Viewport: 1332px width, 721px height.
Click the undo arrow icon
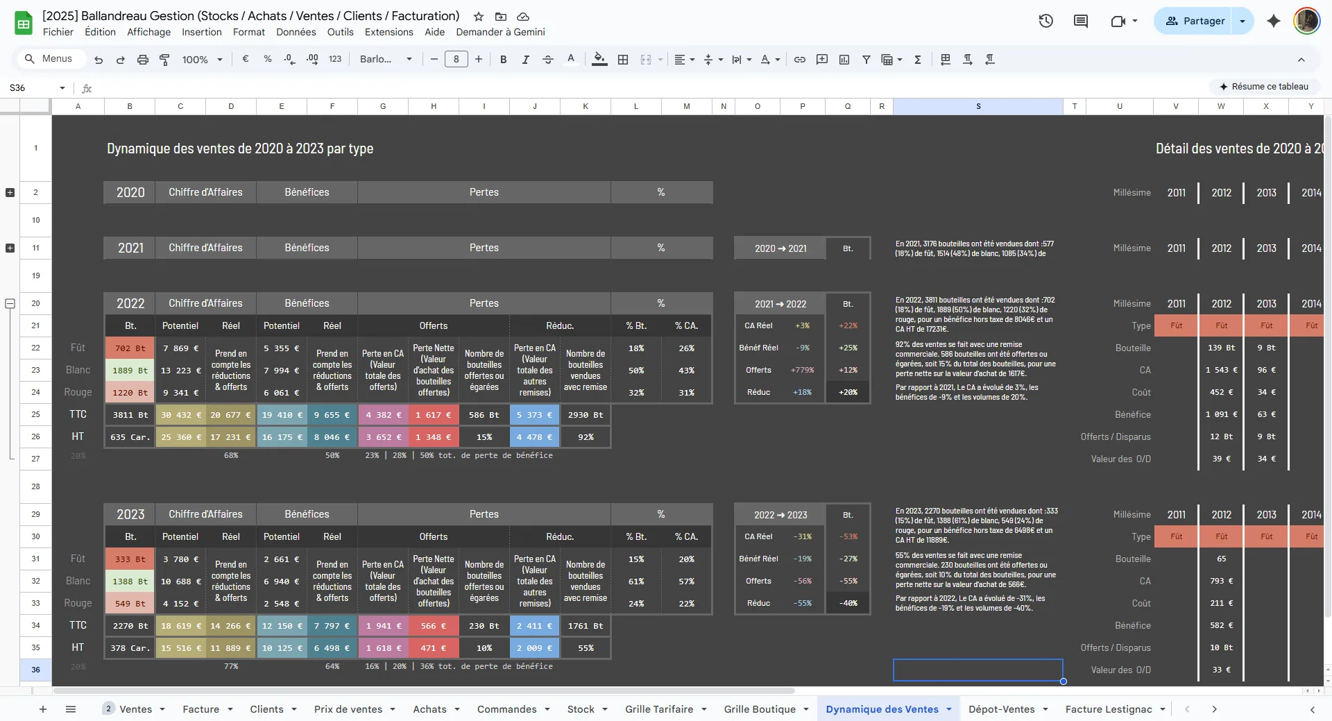point(99,60)
